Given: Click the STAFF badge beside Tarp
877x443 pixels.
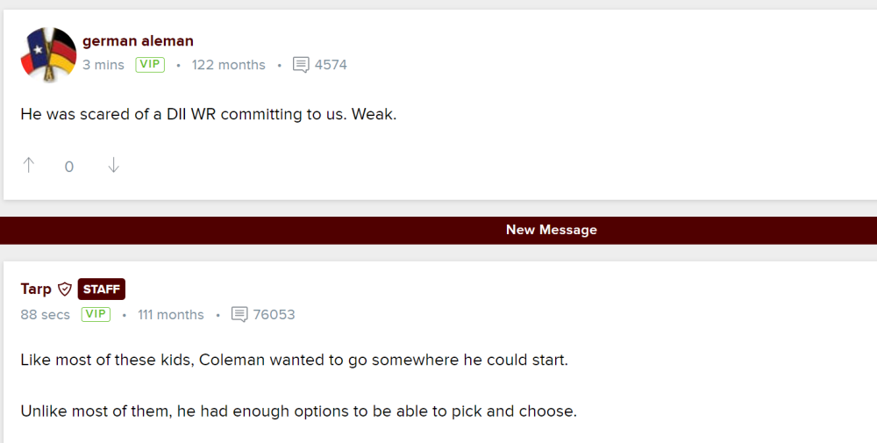Looking at the screenshot, I should [102, 289].
